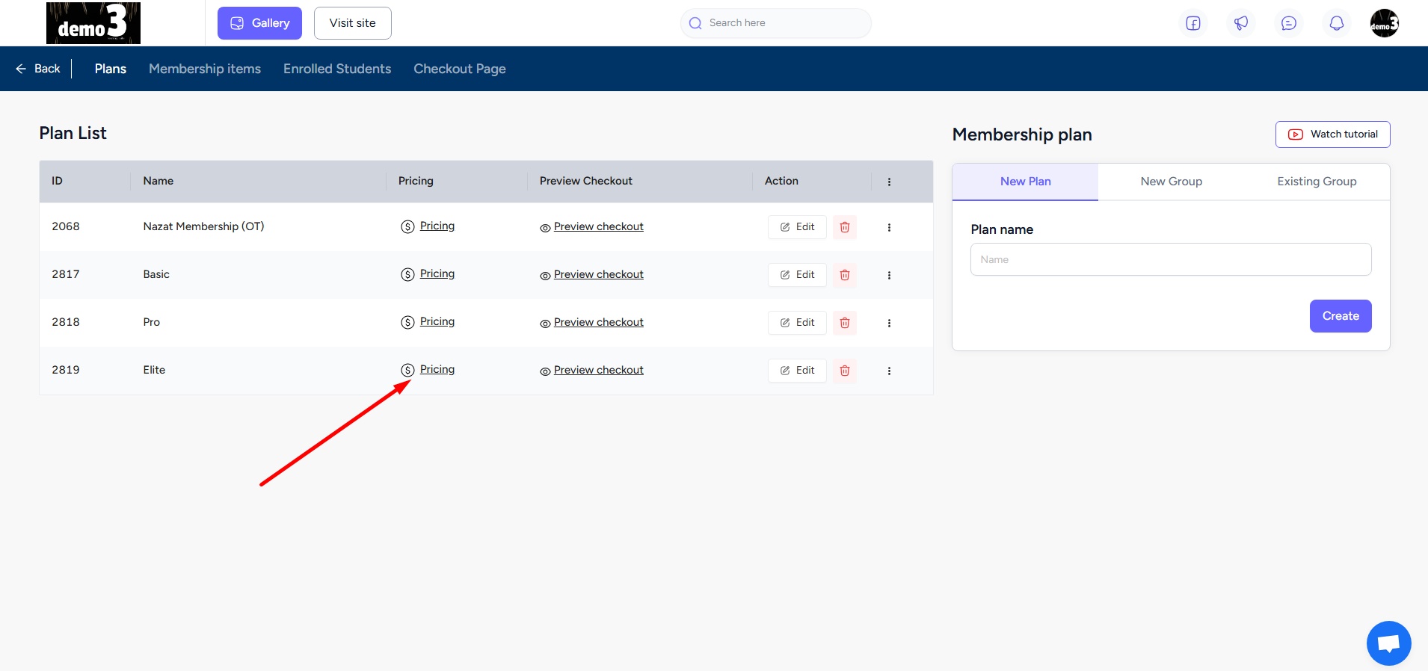Open the demo3 profile avatar
1428x671 pixels.
pyautogui.click(x=1385, y=23)
